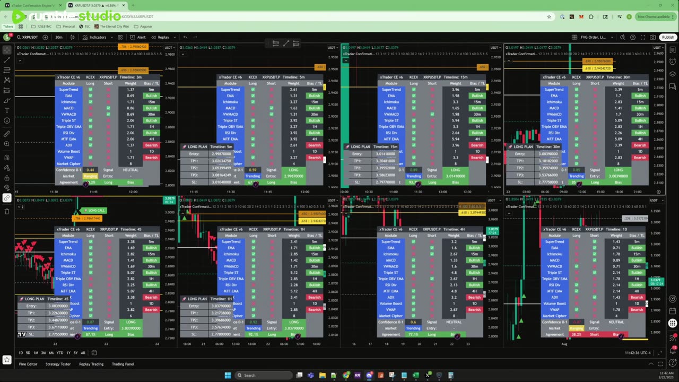
Task: Remove drawings with the trash icon
Action: click(x=7, y=211)
